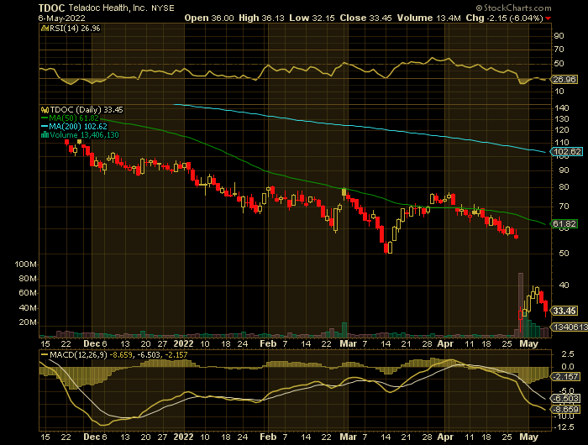This screenshot has height=445, width=588.
Task: Click the cyan MA(200) legend line
Action: click(x=45, y=126)
